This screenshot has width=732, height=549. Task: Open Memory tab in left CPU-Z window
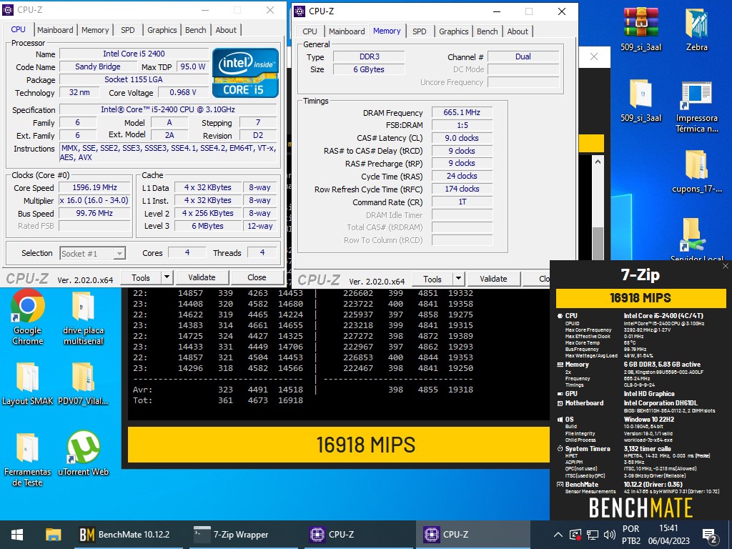[x=95, y=30]
